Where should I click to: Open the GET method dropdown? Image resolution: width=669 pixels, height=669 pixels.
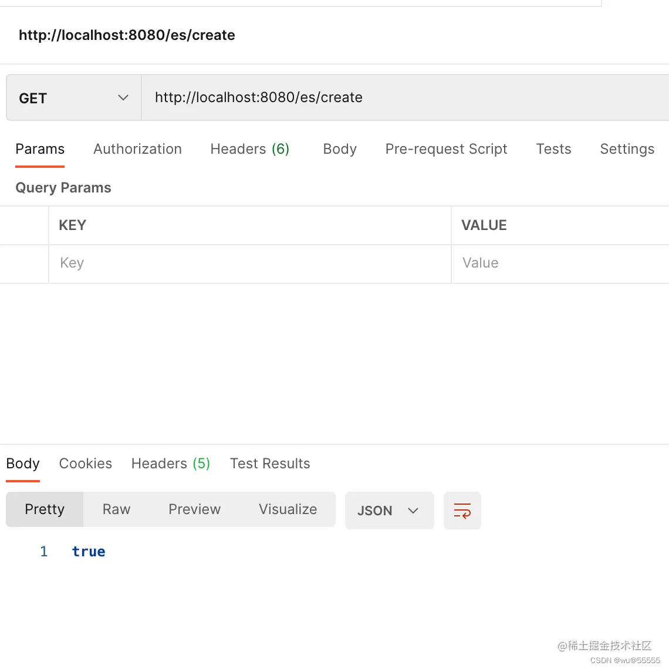(73, 97)
